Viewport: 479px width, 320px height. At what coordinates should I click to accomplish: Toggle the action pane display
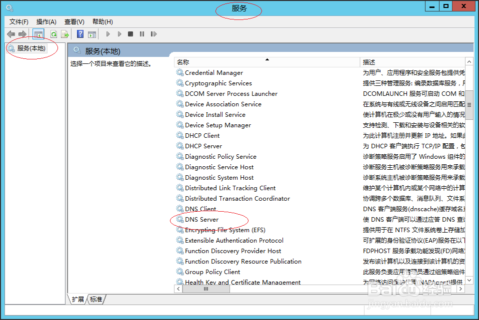pyautogui.click(x=92, y=33)
